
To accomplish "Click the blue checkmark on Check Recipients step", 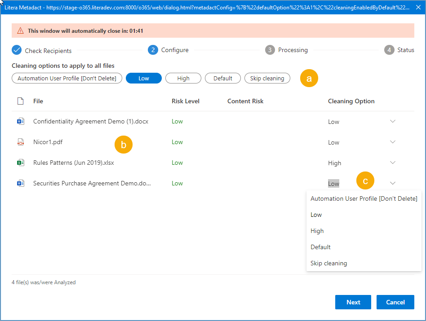I will (x=17, y=50).
